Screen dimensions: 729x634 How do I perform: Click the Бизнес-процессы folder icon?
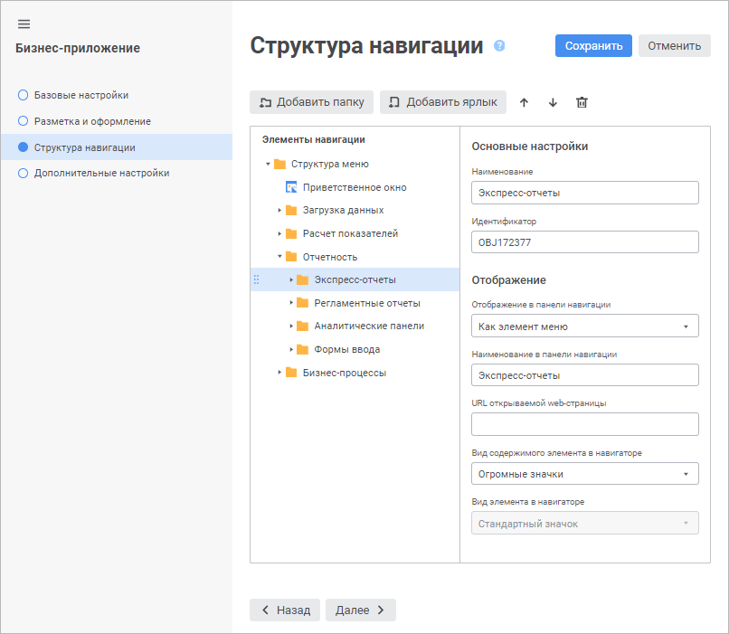click(x=291, y=373)
